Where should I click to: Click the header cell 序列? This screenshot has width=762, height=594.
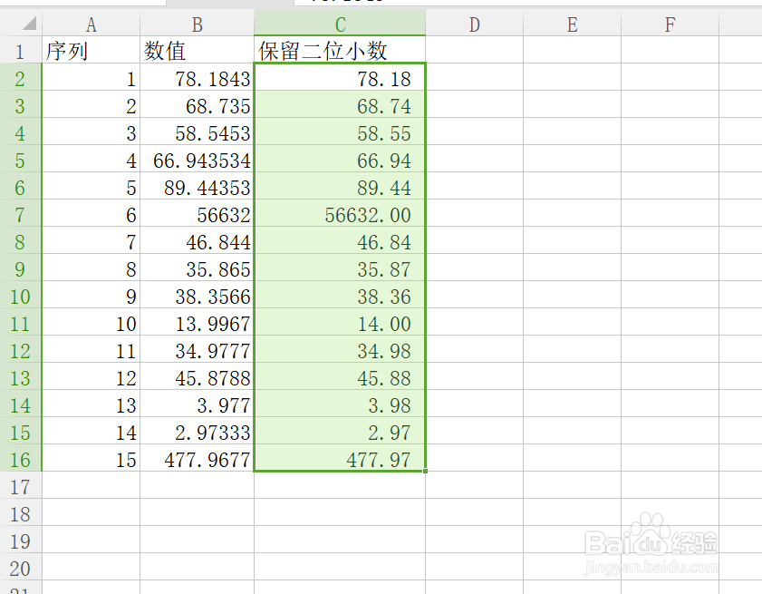tap(91, 50)
